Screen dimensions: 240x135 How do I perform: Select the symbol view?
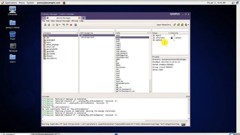(159, 40)
